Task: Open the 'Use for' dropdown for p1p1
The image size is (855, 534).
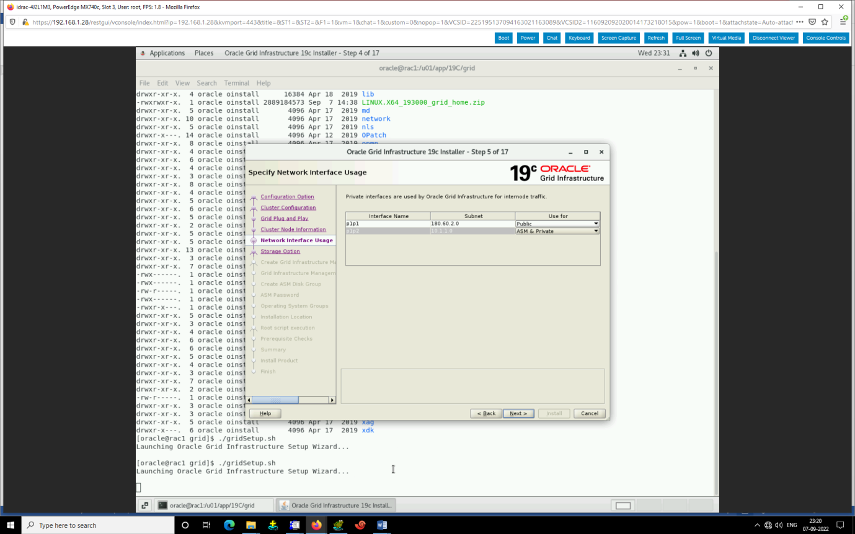Action: [x=557, y=224]
